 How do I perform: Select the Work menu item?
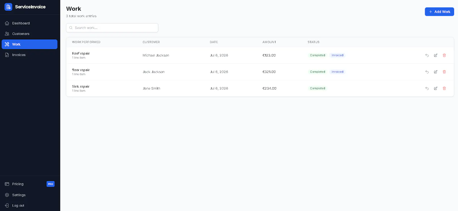[29, 44]
